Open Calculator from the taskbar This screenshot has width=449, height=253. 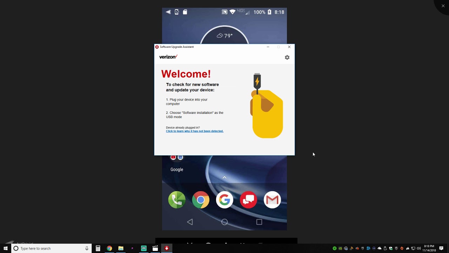[x=98, y=248]
